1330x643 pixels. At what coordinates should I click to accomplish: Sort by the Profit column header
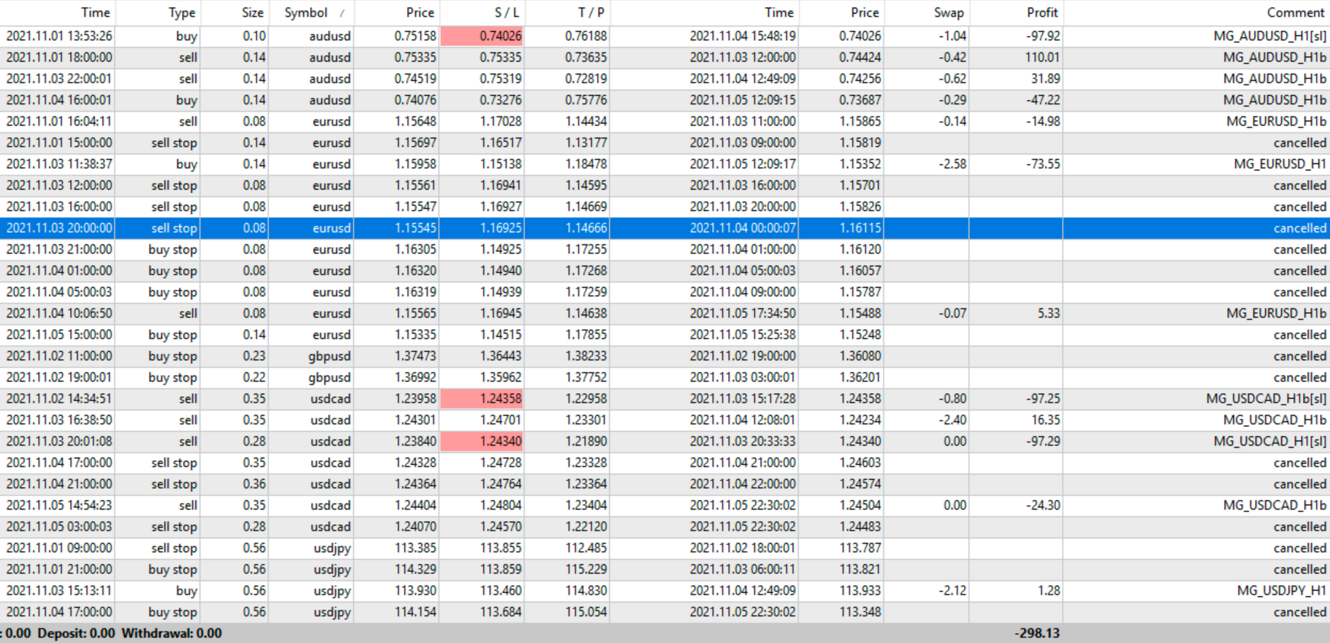(x=1041, y=13)
